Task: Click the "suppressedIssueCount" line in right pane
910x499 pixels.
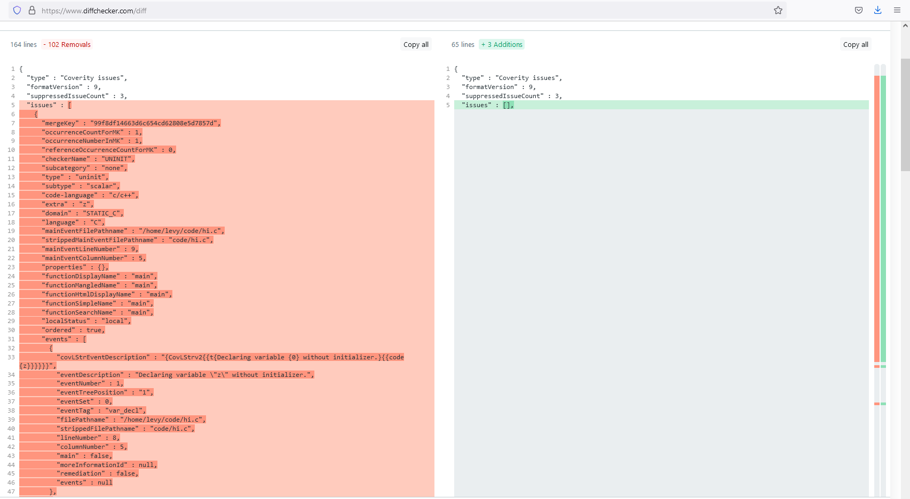Action: coord(511,96)
